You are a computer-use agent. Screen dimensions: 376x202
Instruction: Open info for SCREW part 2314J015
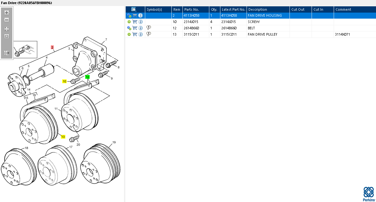(140, 22)
